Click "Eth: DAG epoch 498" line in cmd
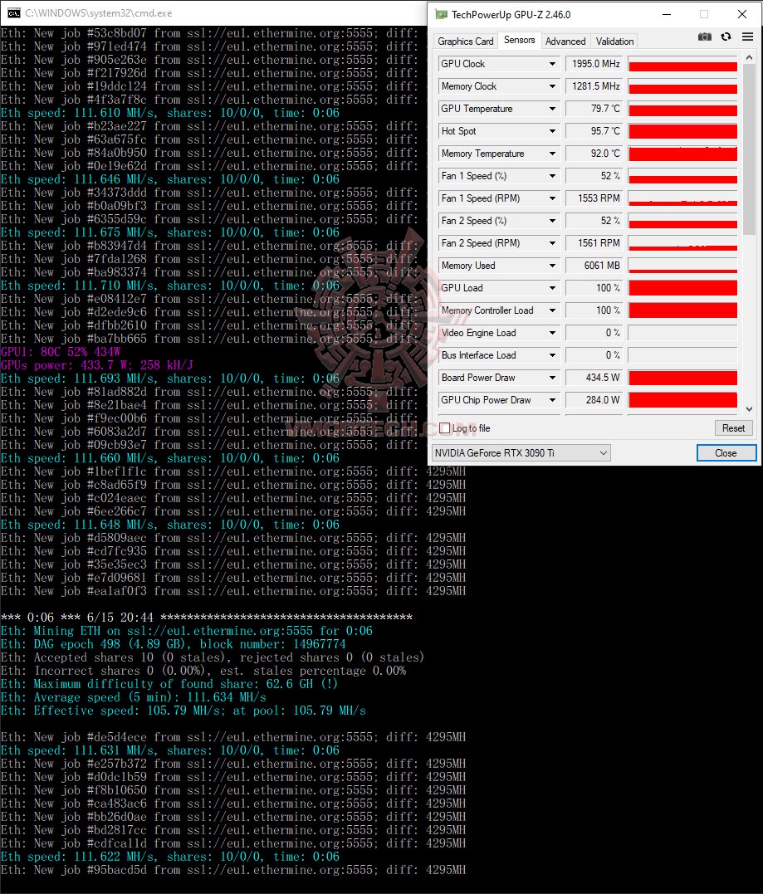 click(174, 644)
